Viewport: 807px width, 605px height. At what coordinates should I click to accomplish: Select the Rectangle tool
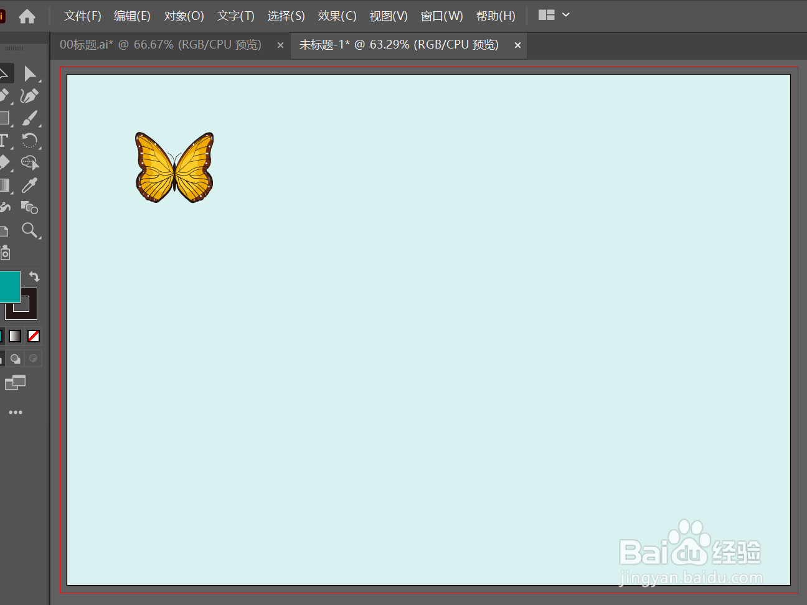4,118
